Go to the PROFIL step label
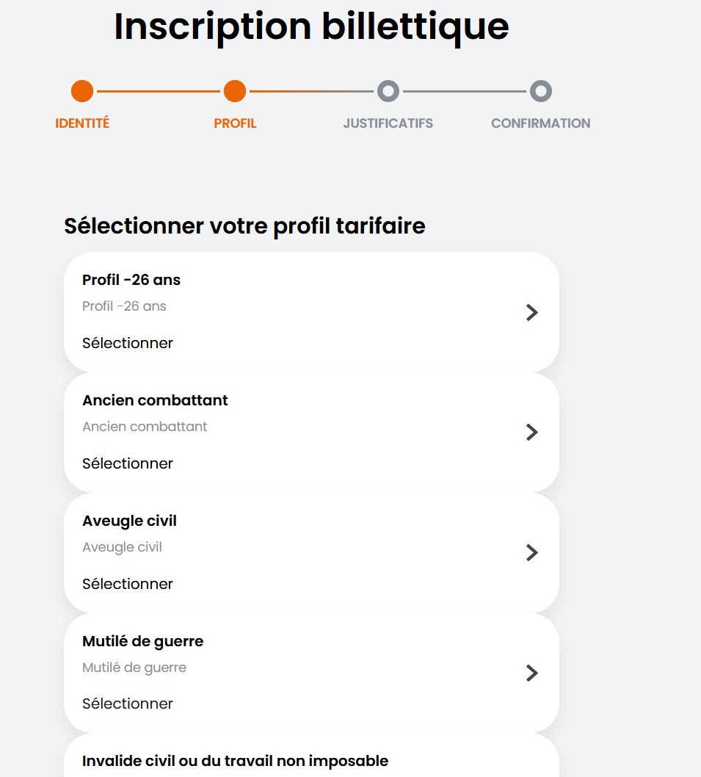The image size is (701, 777). 235,123
